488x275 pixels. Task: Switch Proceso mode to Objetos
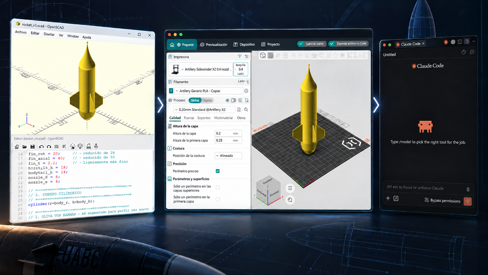click(x=207, y=100)
